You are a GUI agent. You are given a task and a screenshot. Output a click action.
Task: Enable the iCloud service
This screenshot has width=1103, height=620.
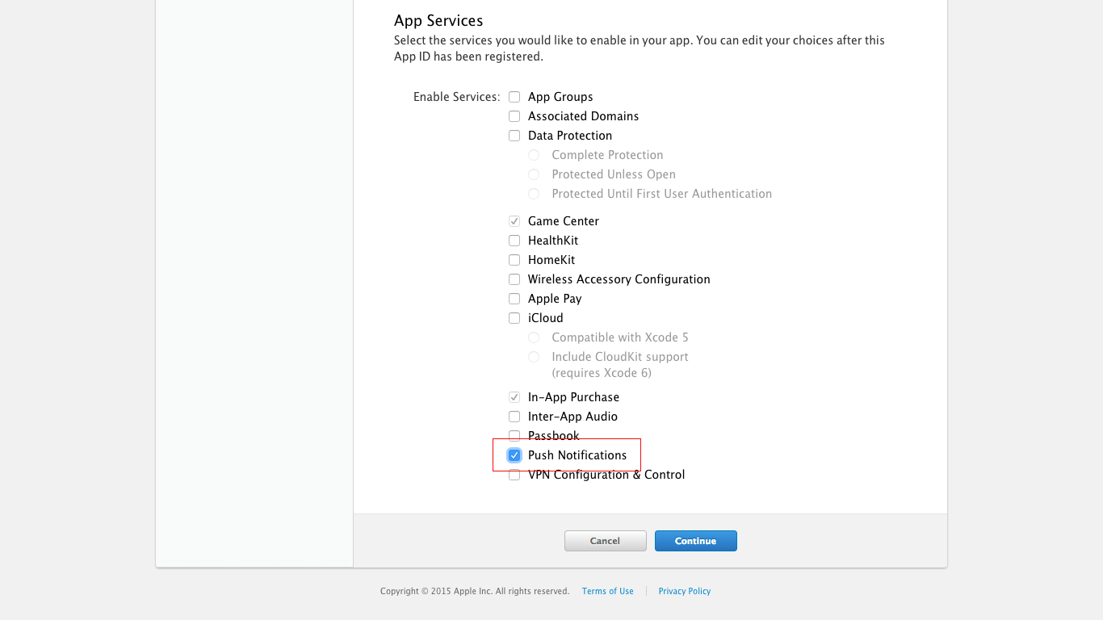[514, 317]
